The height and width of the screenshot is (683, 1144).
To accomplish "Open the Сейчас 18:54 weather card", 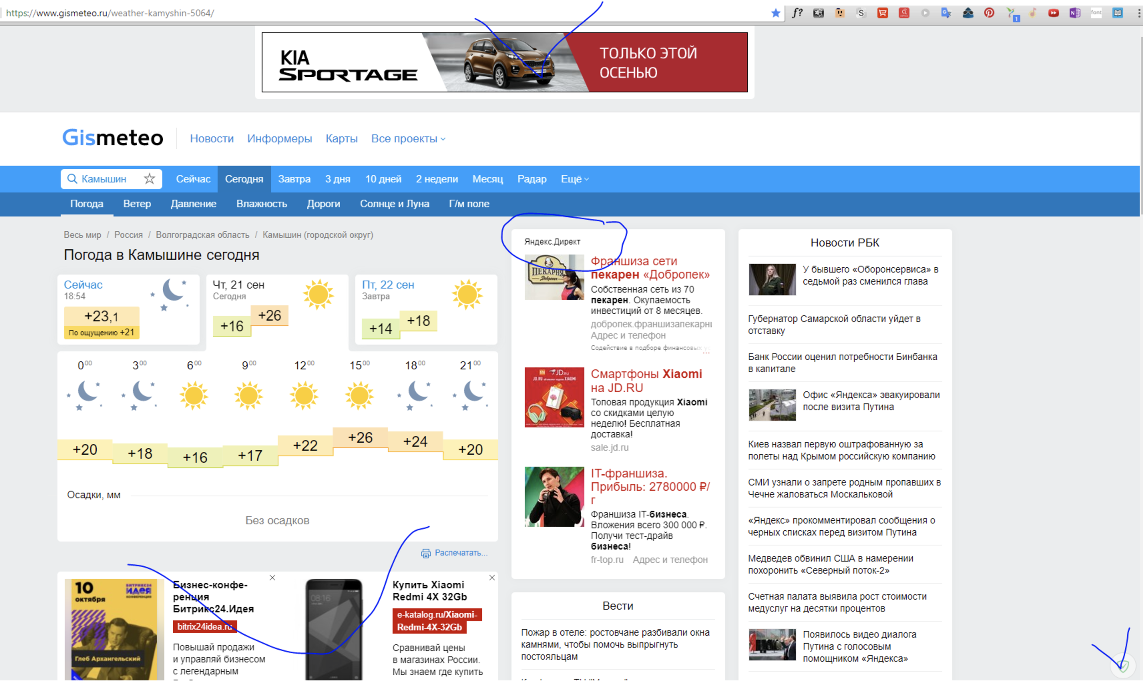I will click(x=128, y=310).
